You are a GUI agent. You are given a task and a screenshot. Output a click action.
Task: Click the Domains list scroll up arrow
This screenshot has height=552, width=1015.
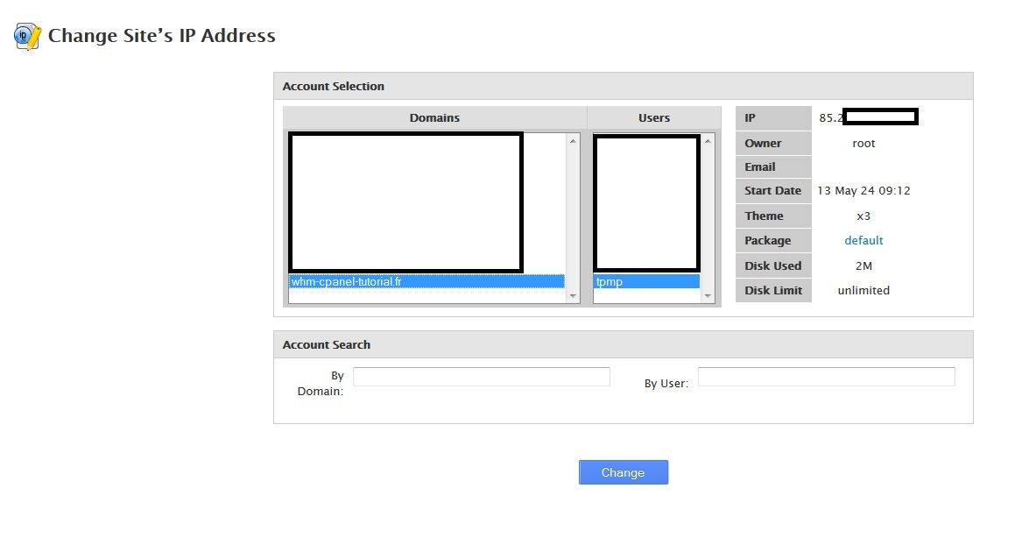point(573,141)
